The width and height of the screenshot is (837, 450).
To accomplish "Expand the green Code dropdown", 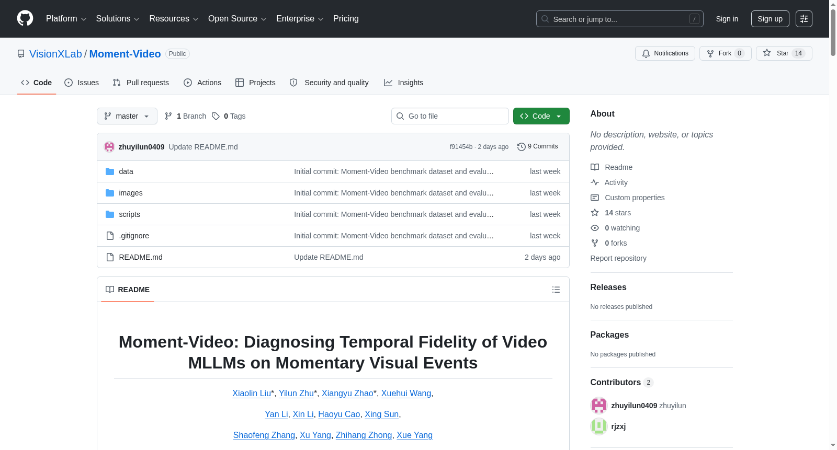I will 541,116.
